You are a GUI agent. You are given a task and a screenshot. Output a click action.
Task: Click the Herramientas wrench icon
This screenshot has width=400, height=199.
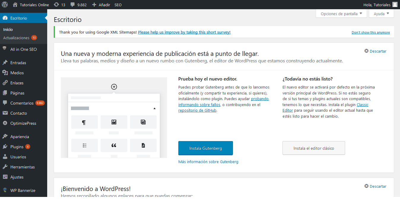5,167
